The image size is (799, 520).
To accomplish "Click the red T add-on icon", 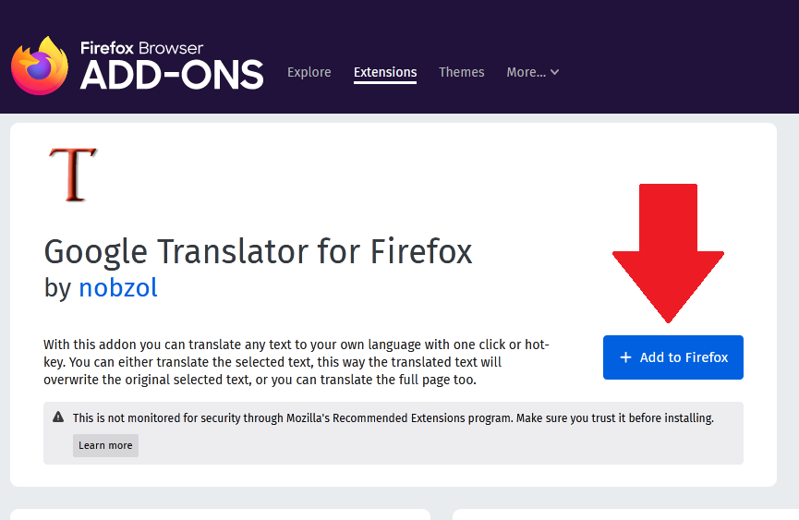I will pyautogui.click(x=73, y=175).
